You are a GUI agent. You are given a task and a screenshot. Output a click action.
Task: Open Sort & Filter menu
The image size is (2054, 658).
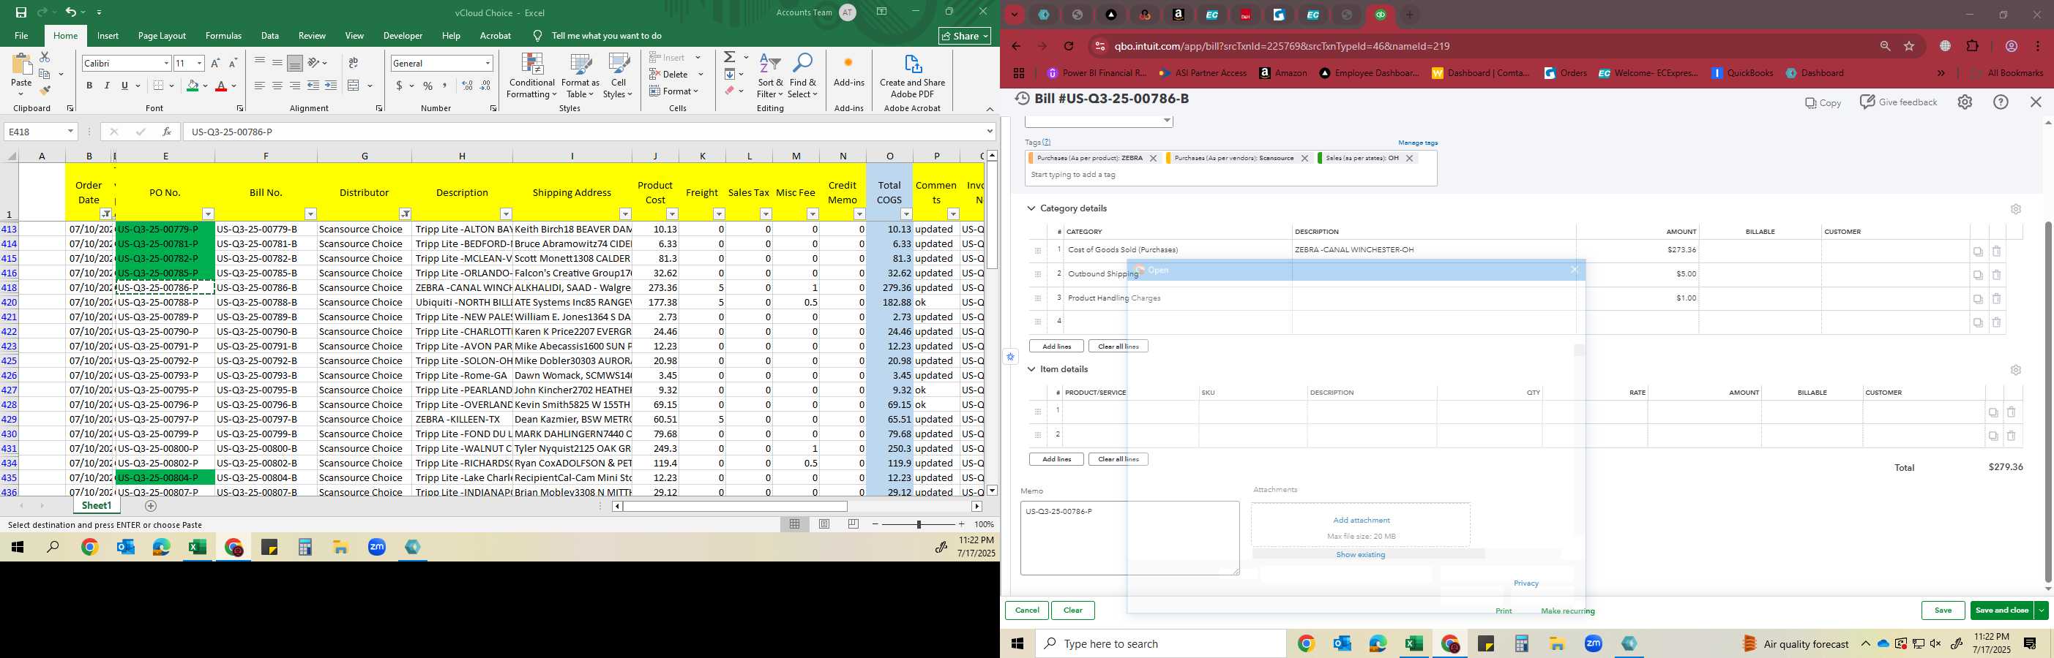[770, 76]
